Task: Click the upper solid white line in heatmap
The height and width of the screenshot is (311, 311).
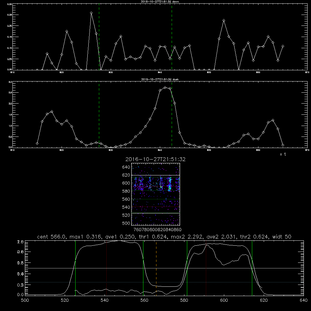Action: (155, 175)
